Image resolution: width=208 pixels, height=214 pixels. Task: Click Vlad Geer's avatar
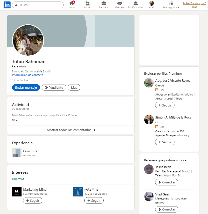click(x=149, y=196)
